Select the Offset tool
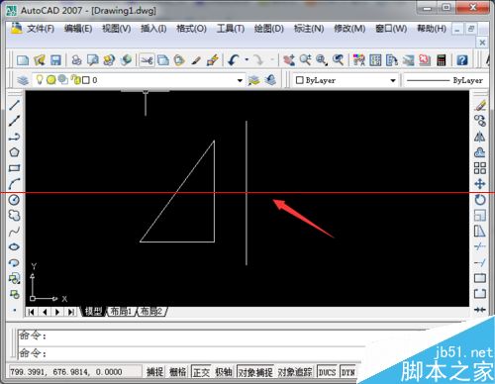495x384 pixels. pos(480,152)
